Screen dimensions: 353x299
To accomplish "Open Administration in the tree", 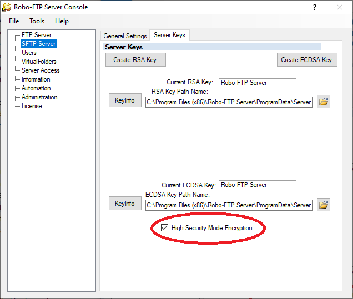I will click(x=39, y=97).
